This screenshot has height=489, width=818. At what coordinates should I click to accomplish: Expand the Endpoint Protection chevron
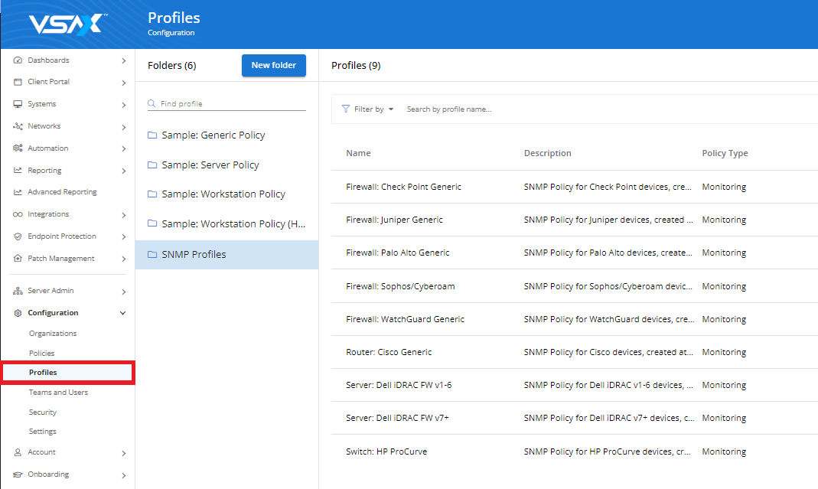[x=124, y=237]
